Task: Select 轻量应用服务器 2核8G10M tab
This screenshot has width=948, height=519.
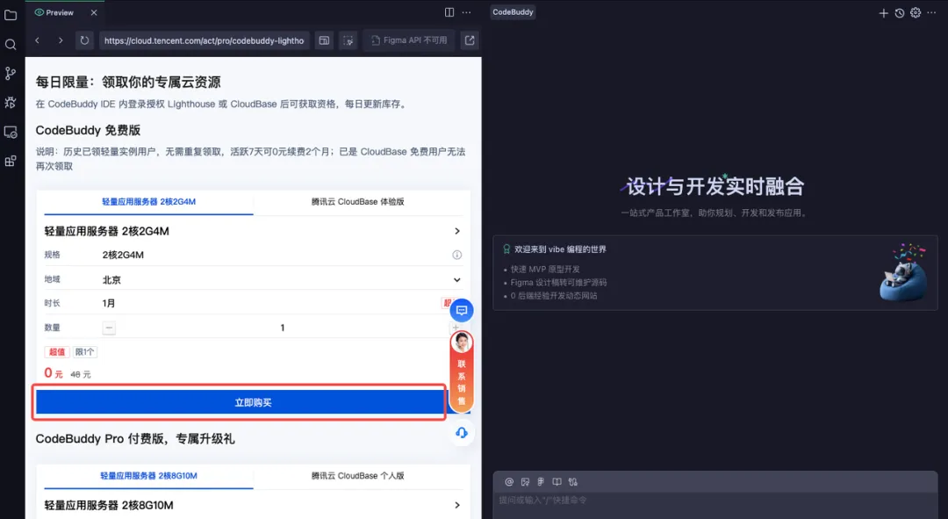Action: pyautogui.click(x=148, y=476)
